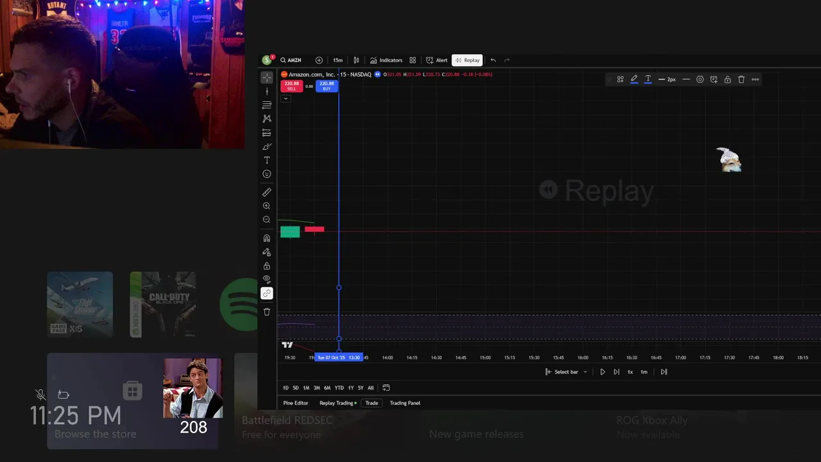Open the indicator templates grid icon
The height and width of the screenshot is (462, 821).
pos(412,60)
